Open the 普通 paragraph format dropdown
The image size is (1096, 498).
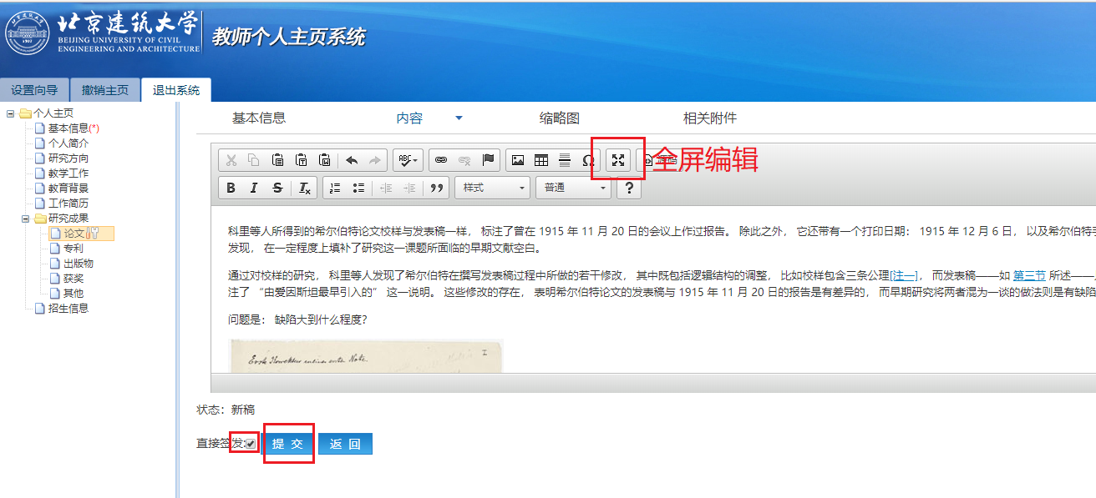pos(573,188)
